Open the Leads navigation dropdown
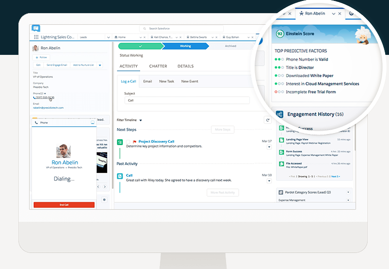Viewport: 389px width, 269px height. point(109,37)
